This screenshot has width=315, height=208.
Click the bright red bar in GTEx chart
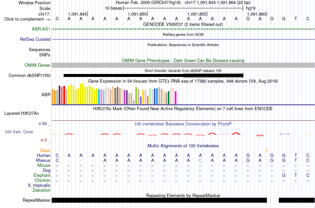64,95
